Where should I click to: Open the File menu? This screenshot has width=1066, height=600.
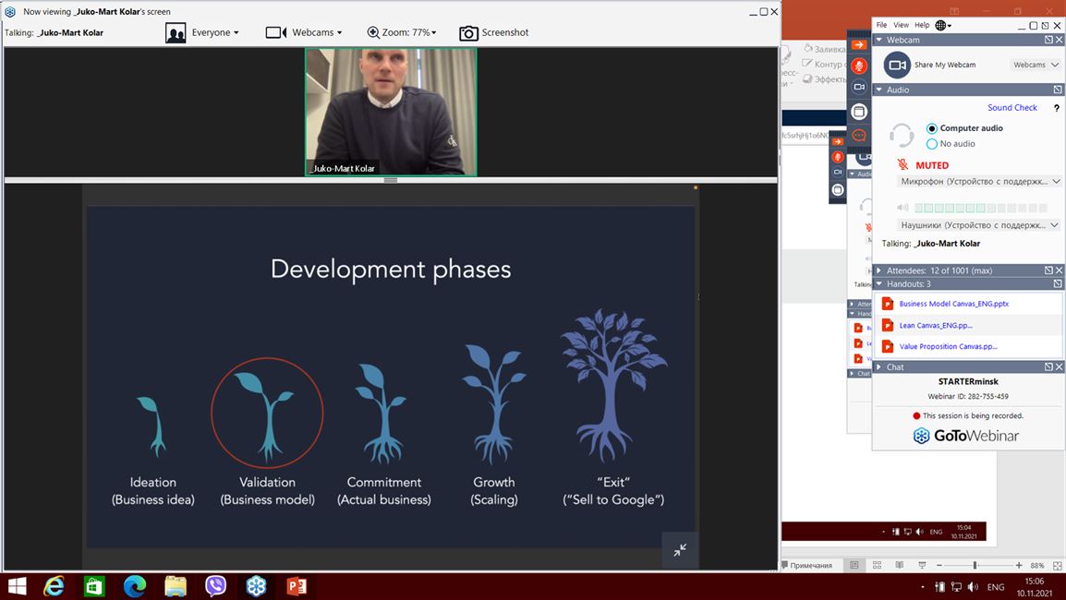point(881,25)
